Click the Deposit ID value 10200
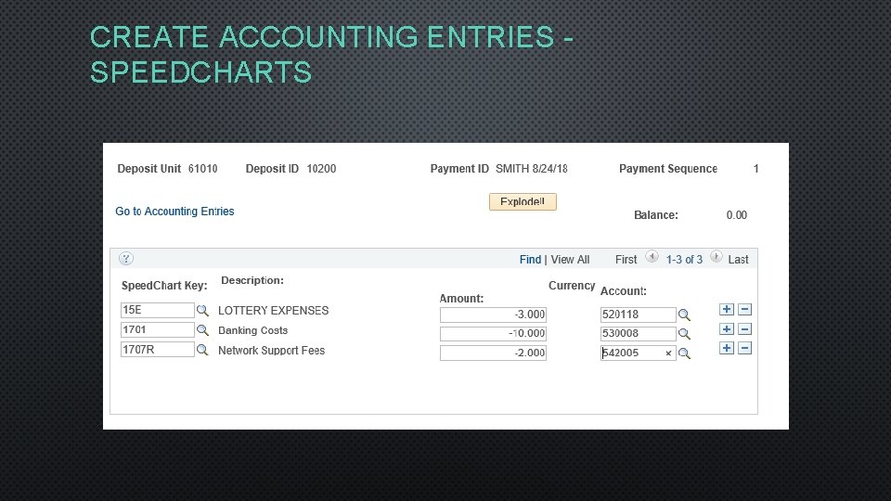 322,169
